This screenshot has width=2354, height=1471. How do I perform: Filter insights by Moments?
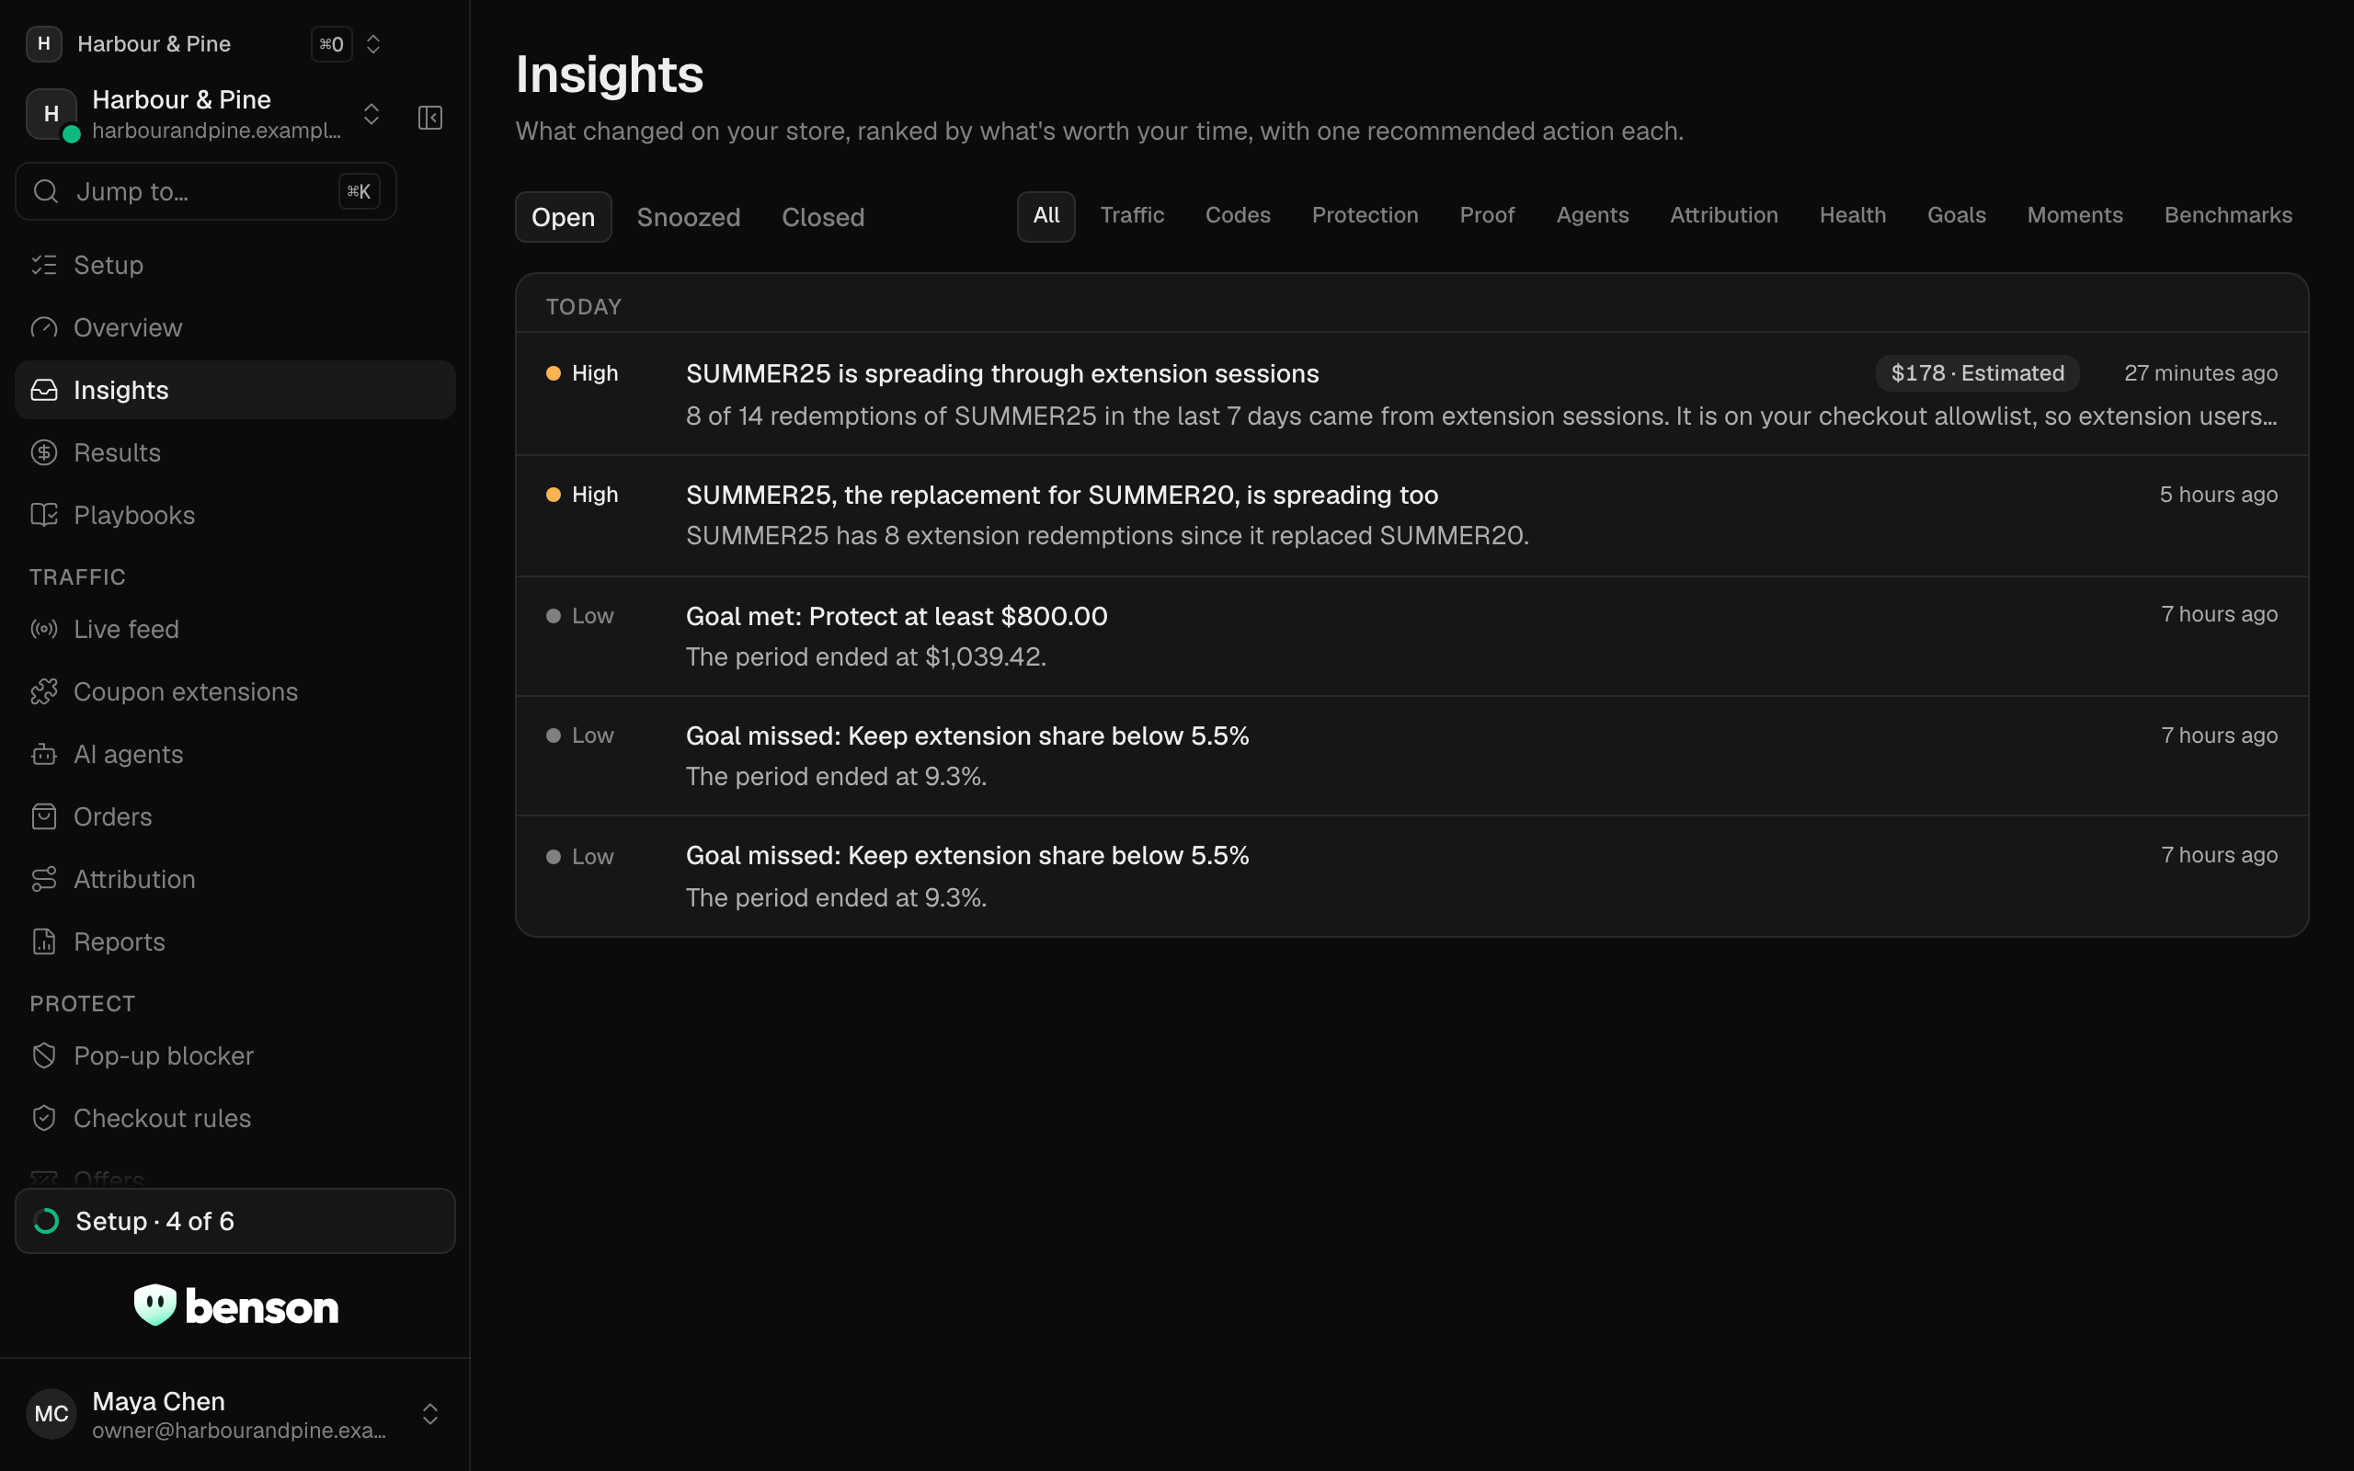(x=2074, y=215)
